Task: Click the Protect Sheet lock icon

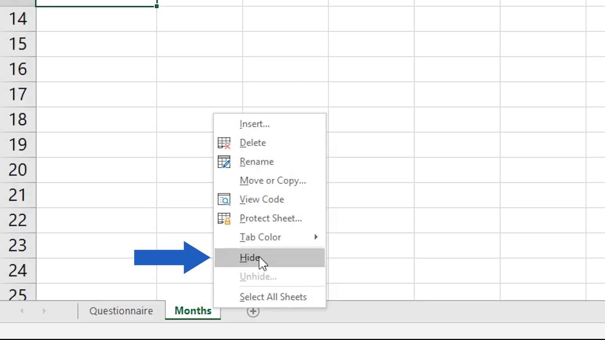Action: pos(224,218)
